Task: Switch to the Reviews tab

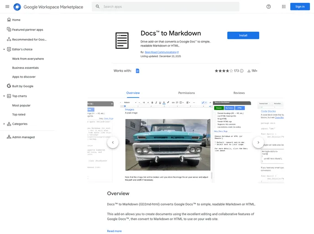Action: 239,93
